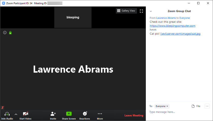Enter full screen mode icon
Screen dimensions: 213x121
coord(141,11)
